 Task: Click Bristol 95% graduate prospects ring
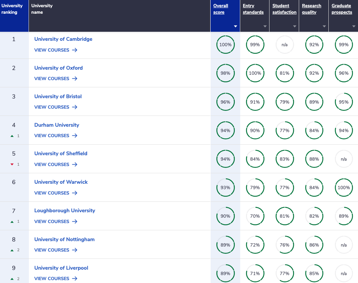344,102
